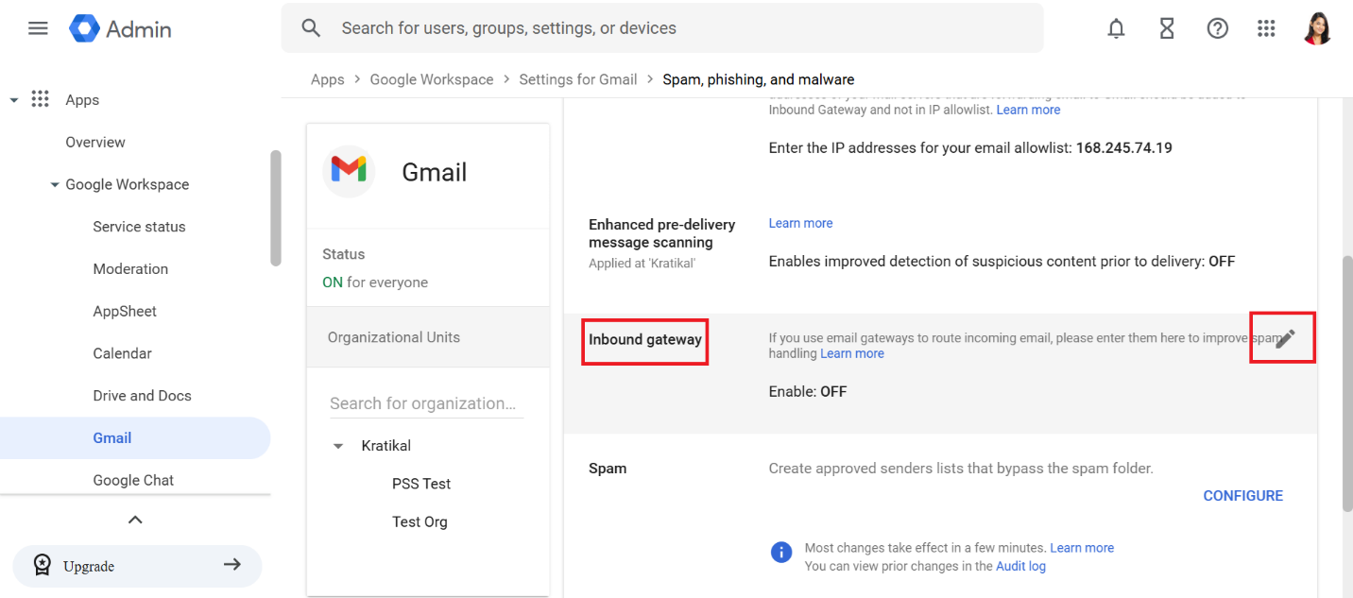
Task: Click the IP address 168.245.74.19
Action: pyautogui.click(x=1124, y=147)
